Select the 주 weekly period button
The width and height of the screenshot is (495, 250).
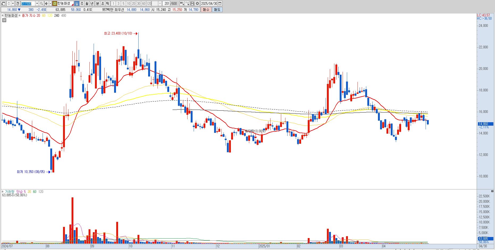[x=82, y=3]
